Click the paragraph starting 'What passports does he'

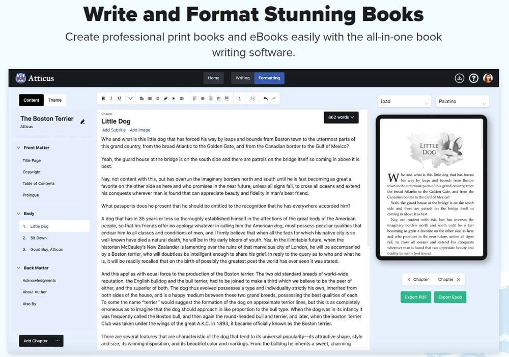click(x=226, y=206)
